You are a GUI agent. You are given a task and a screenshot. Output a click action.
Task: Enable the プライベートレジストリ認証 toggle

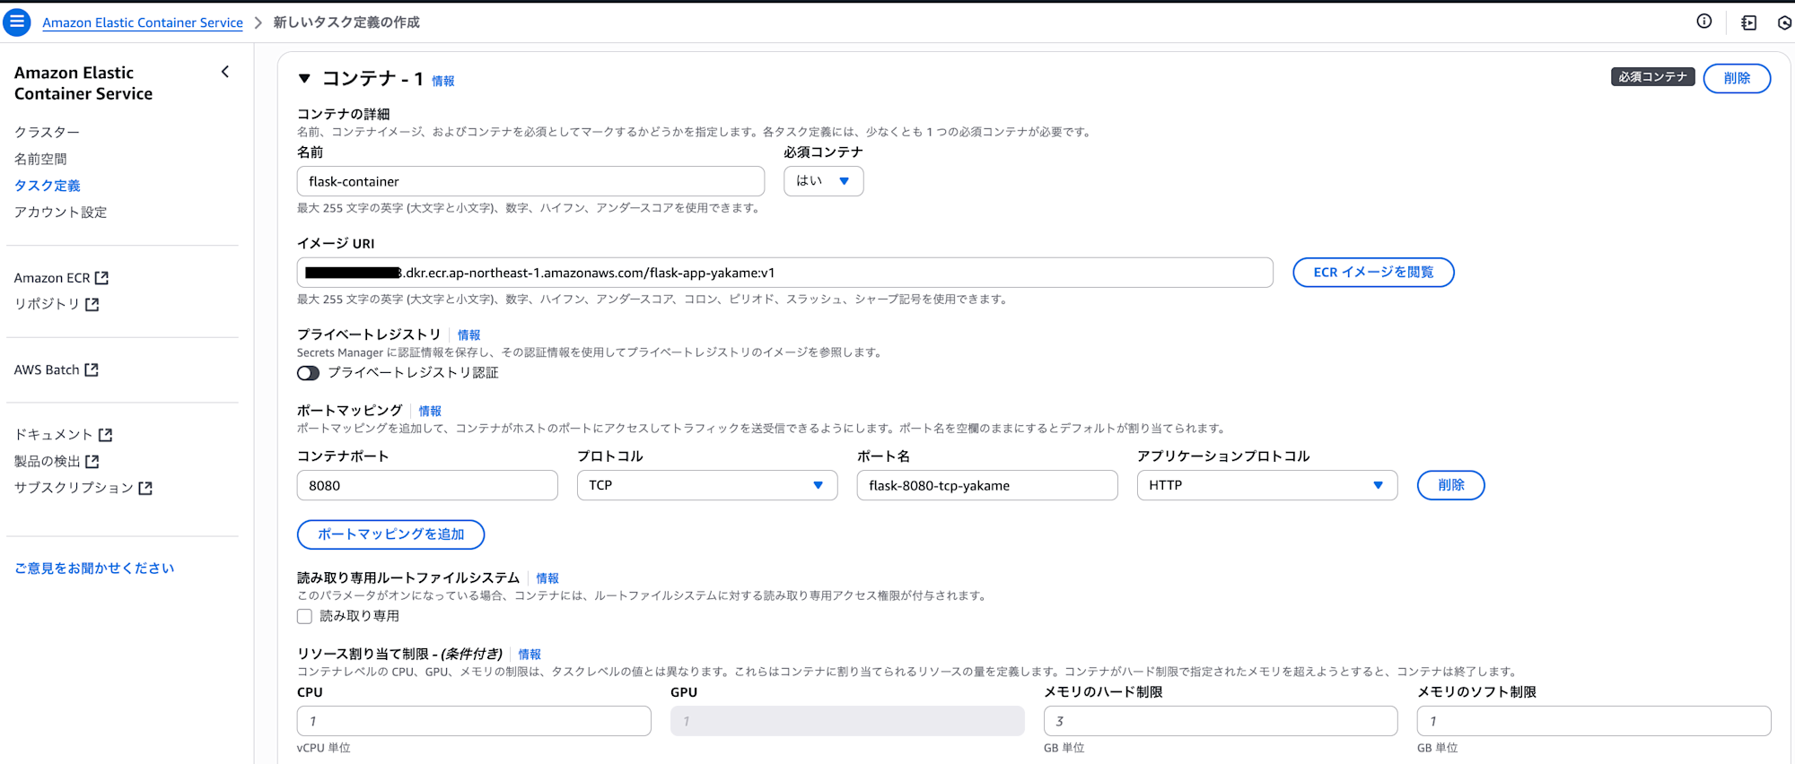[309, 373]
